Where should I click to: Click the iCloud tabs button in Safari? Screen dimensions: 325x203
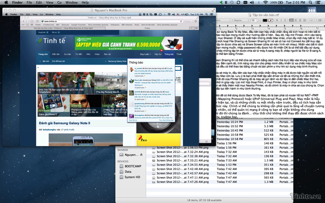(32, 21)
